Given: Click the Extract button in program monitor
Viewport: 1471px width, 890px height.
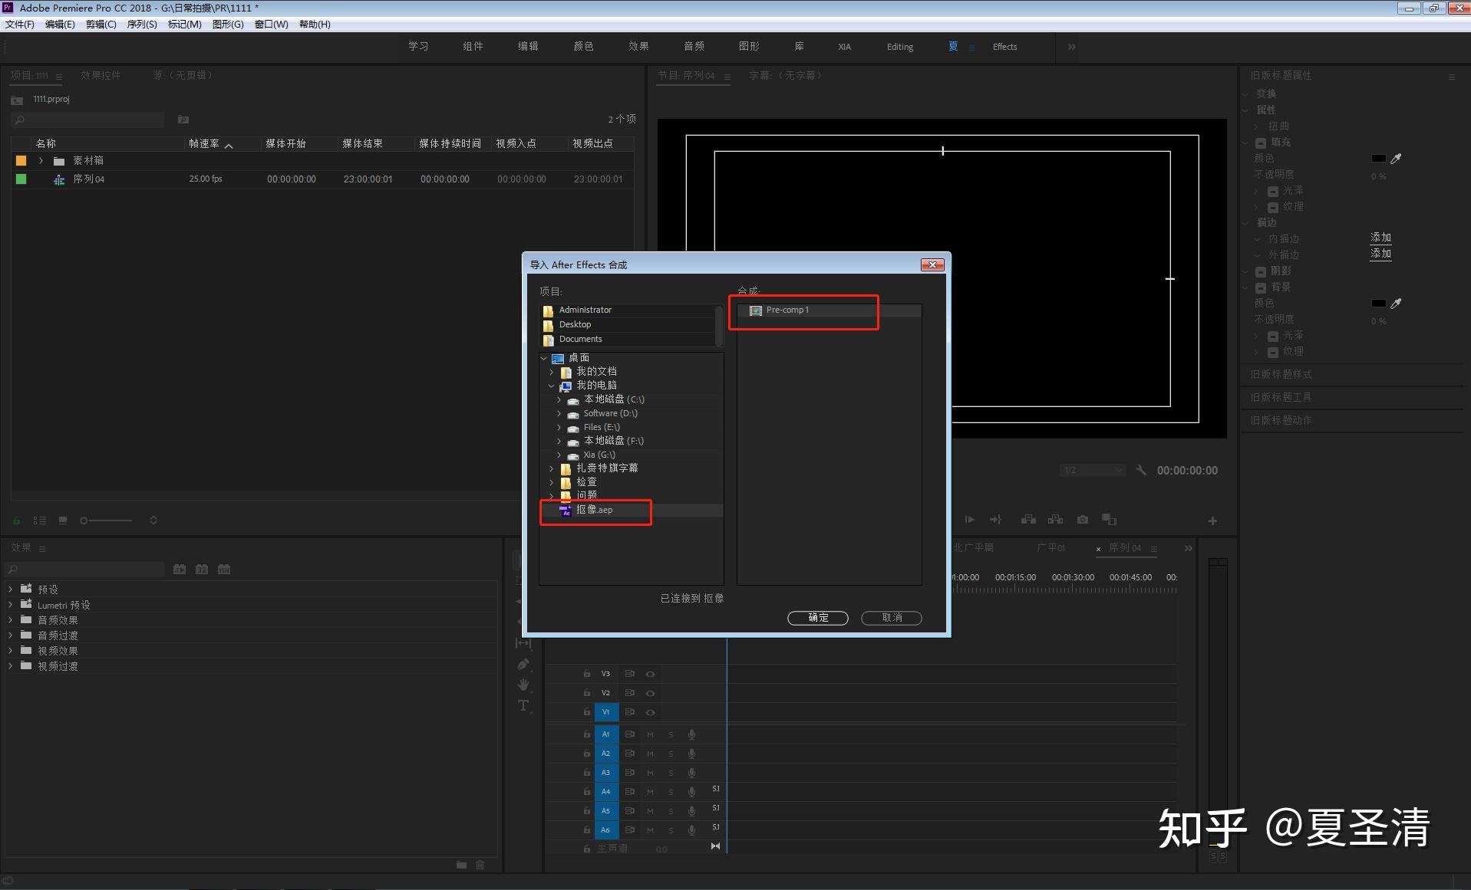Looking at the screenshot, I should tap(1055, 520).
